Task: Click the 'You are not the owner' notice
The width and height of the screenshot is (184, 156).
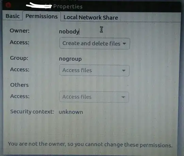Action: [90, 144]
